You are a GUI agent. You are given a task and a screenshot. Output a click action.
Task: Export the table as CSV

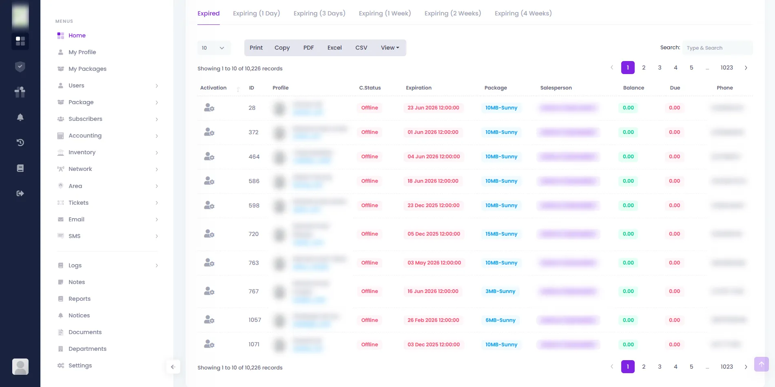(x=361, y=48)
